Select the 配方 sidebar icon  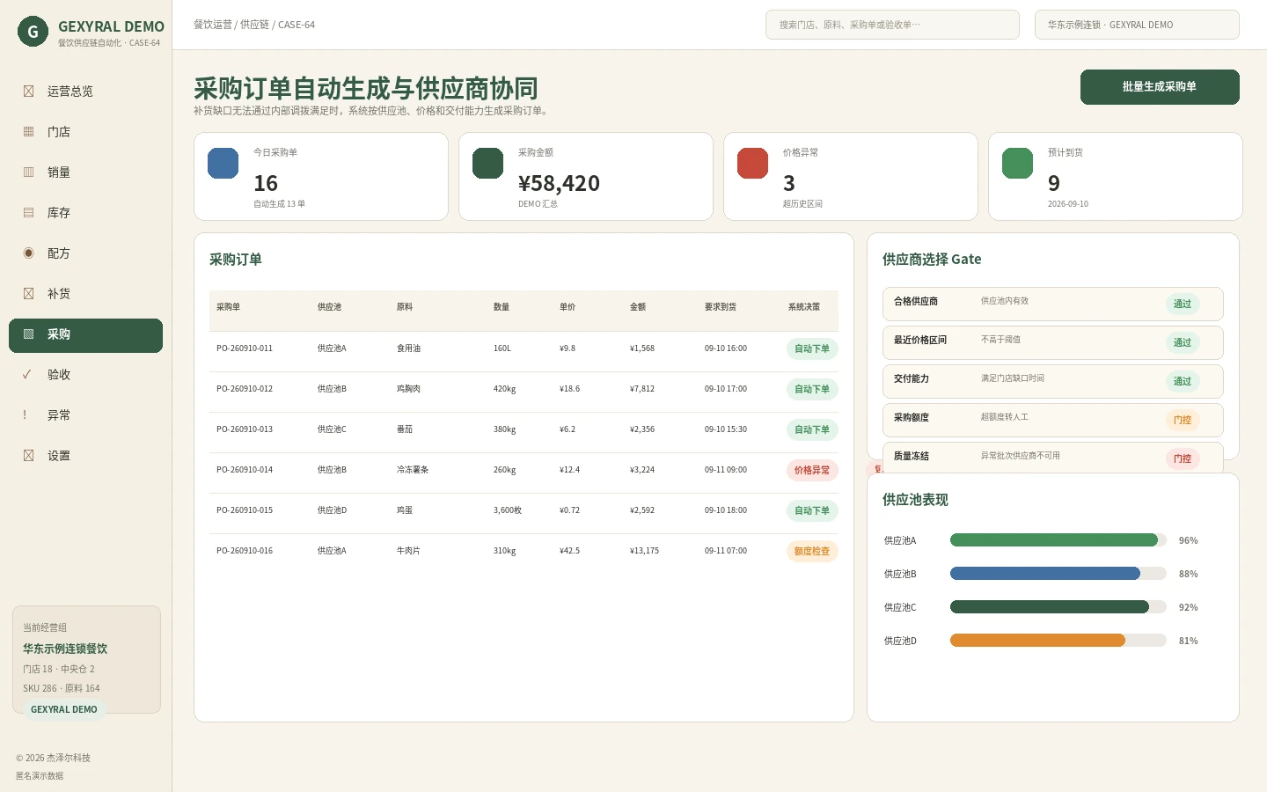(x=28, y=253)
